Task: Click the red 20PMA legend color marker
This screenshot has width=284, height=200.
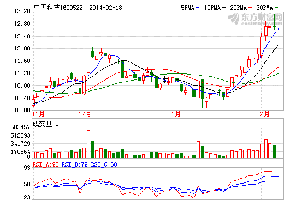Action: tap(250, 8)
